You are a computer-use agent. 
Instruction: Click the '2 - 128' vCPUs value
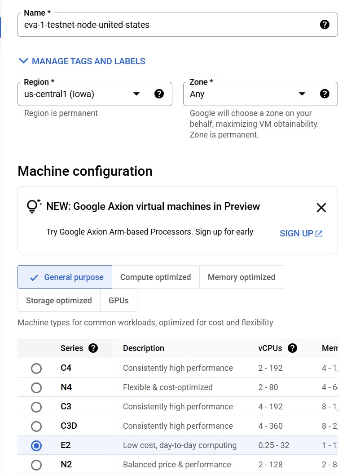(x=270, y=464)
